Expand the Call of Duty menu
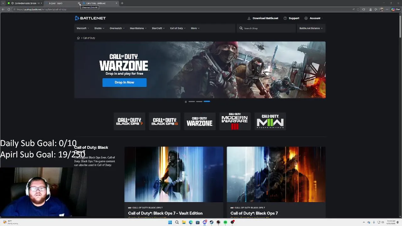This screenshot has width=402, height=226. coord(178,28)
